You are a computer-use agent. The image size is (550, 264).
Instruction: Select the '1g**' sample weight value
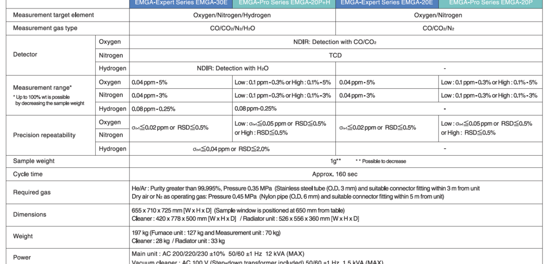pos(335,161)
